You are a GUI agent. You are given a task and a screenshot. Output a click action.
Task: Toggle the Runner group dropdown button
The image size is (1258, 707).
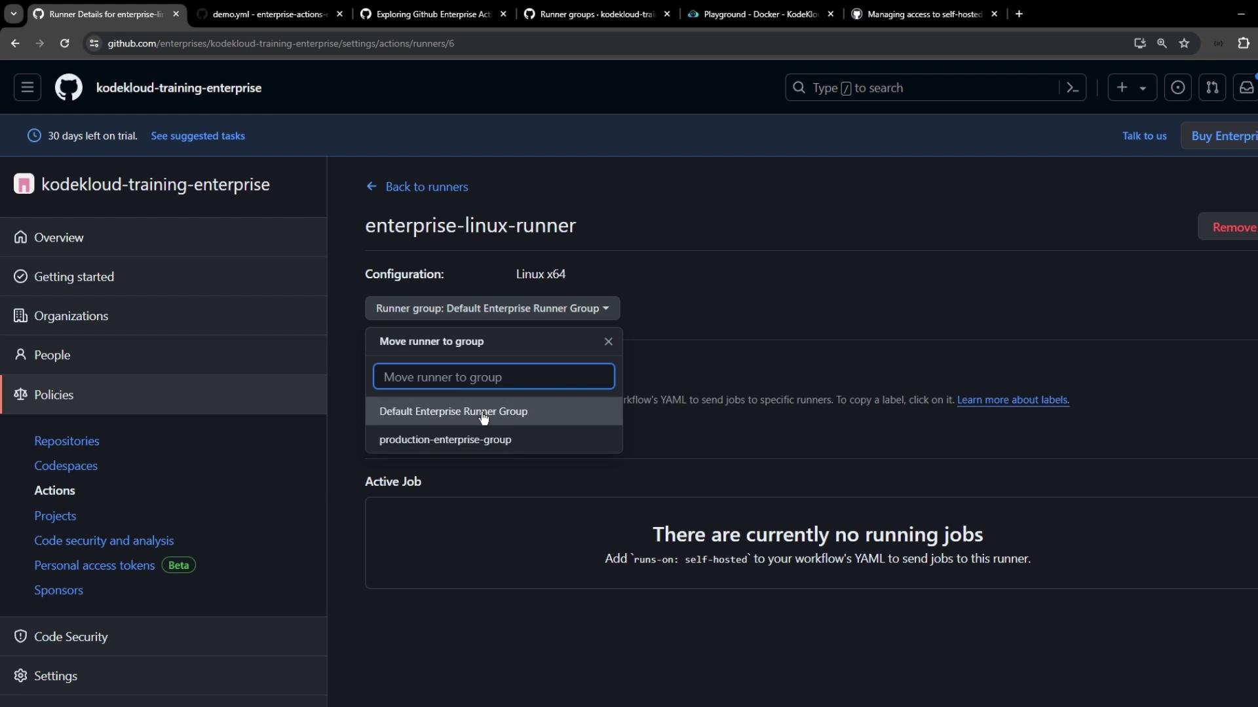click(492, 308)
